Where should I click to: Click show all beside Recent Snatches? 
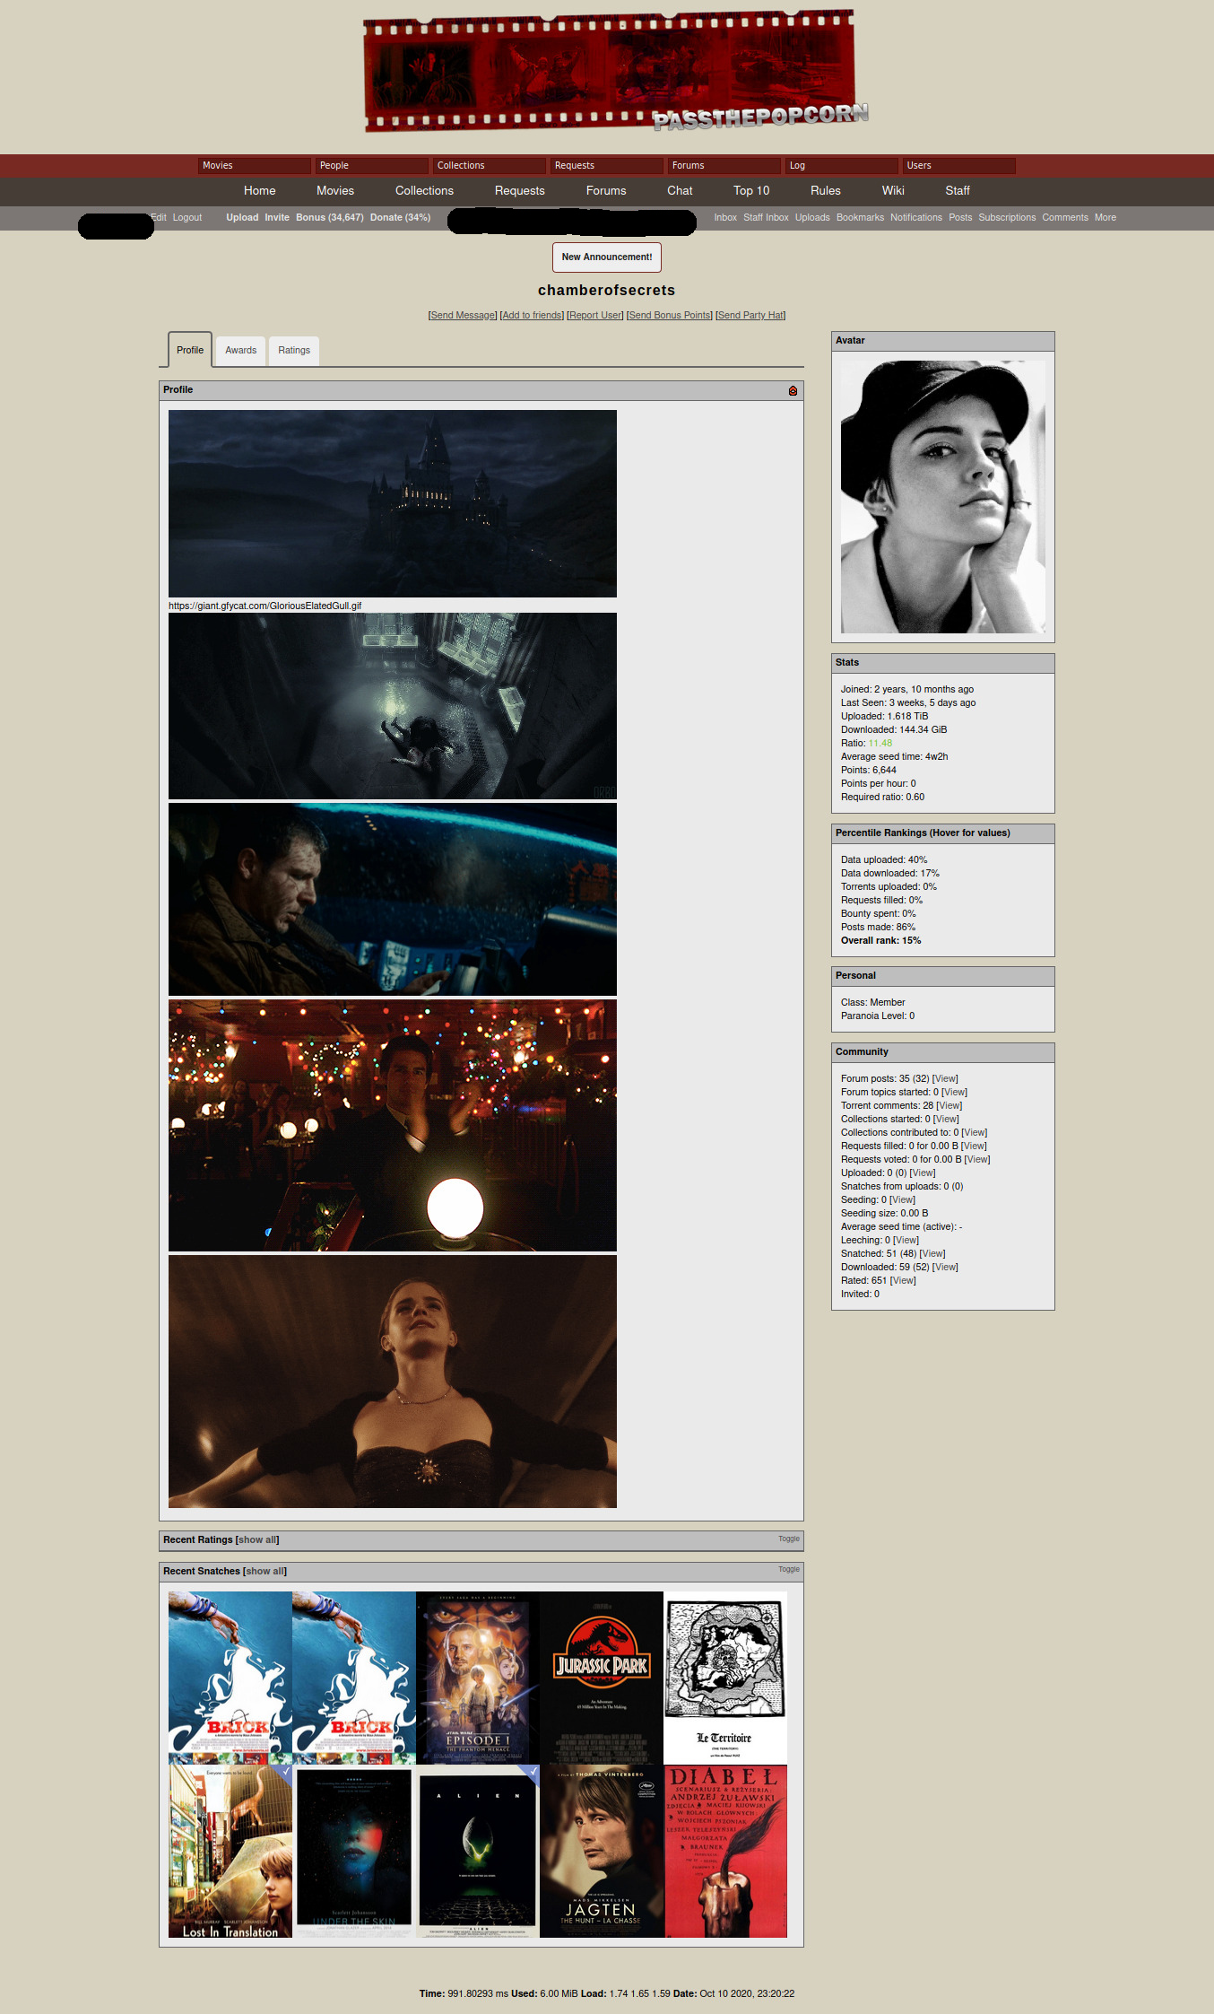pos(265,1571)
